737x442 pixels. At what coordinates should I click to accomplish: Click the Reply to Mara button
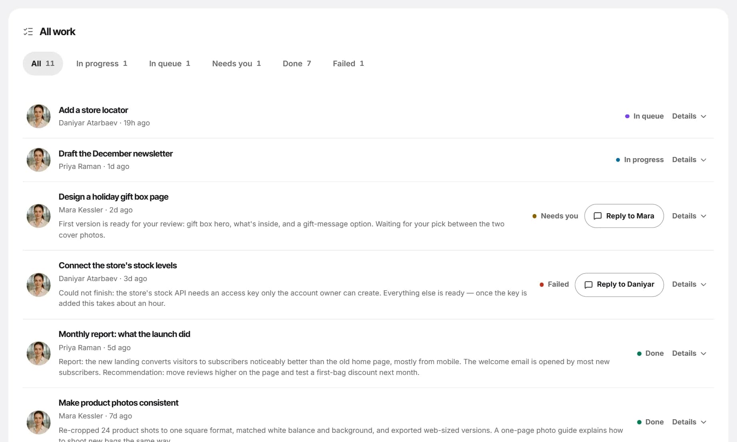click(624, 216)
